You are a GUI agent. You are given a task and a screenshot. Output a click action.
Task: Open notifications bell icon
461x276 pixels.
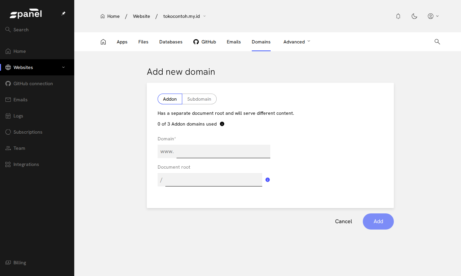point(398,16)
